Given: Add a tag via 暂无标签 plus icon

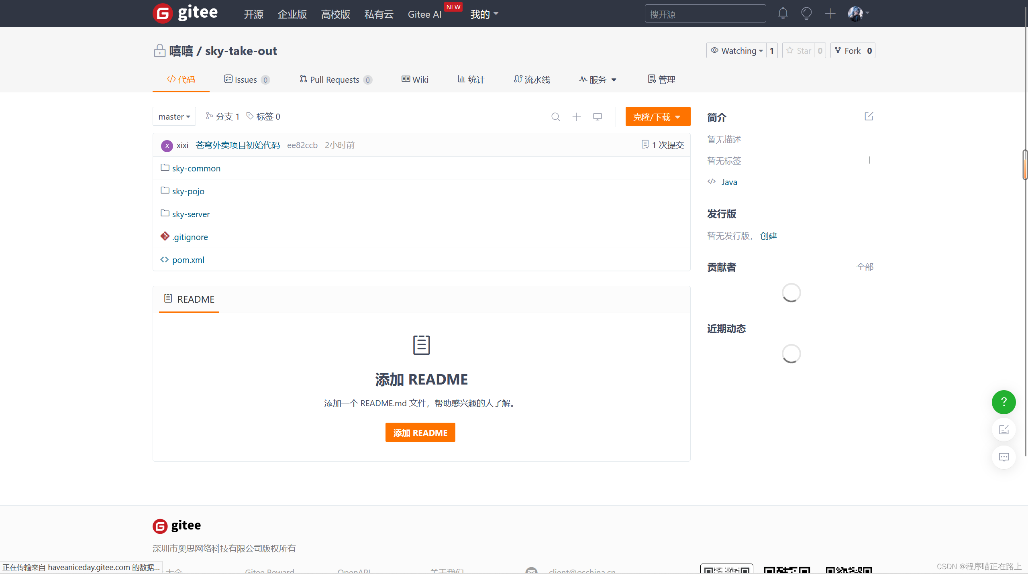Looking at the screenshot, I should [869, 160].
